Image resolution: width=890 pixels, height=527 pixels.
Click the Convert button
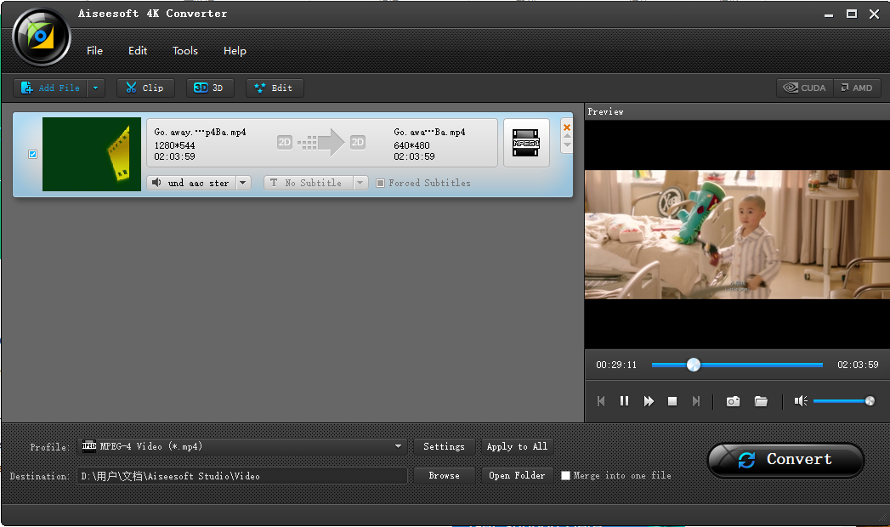point(785,460)
